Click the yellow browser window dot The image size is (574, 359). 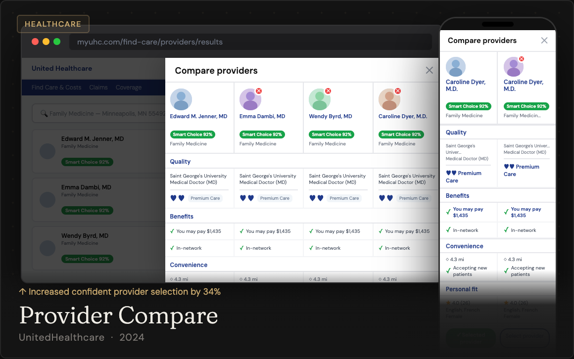pyautogui.click(x=46, y=42)
